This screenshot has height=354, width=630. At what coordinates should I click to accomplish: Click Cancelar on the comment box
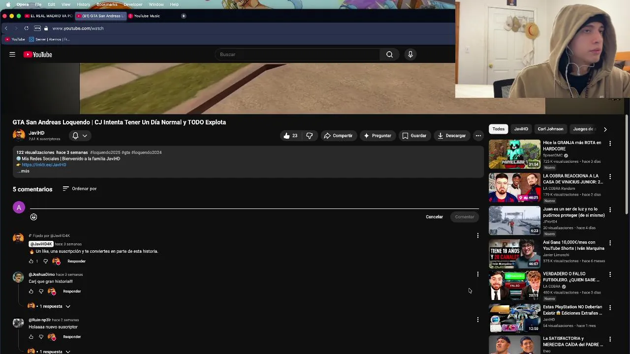pos(434,217)
